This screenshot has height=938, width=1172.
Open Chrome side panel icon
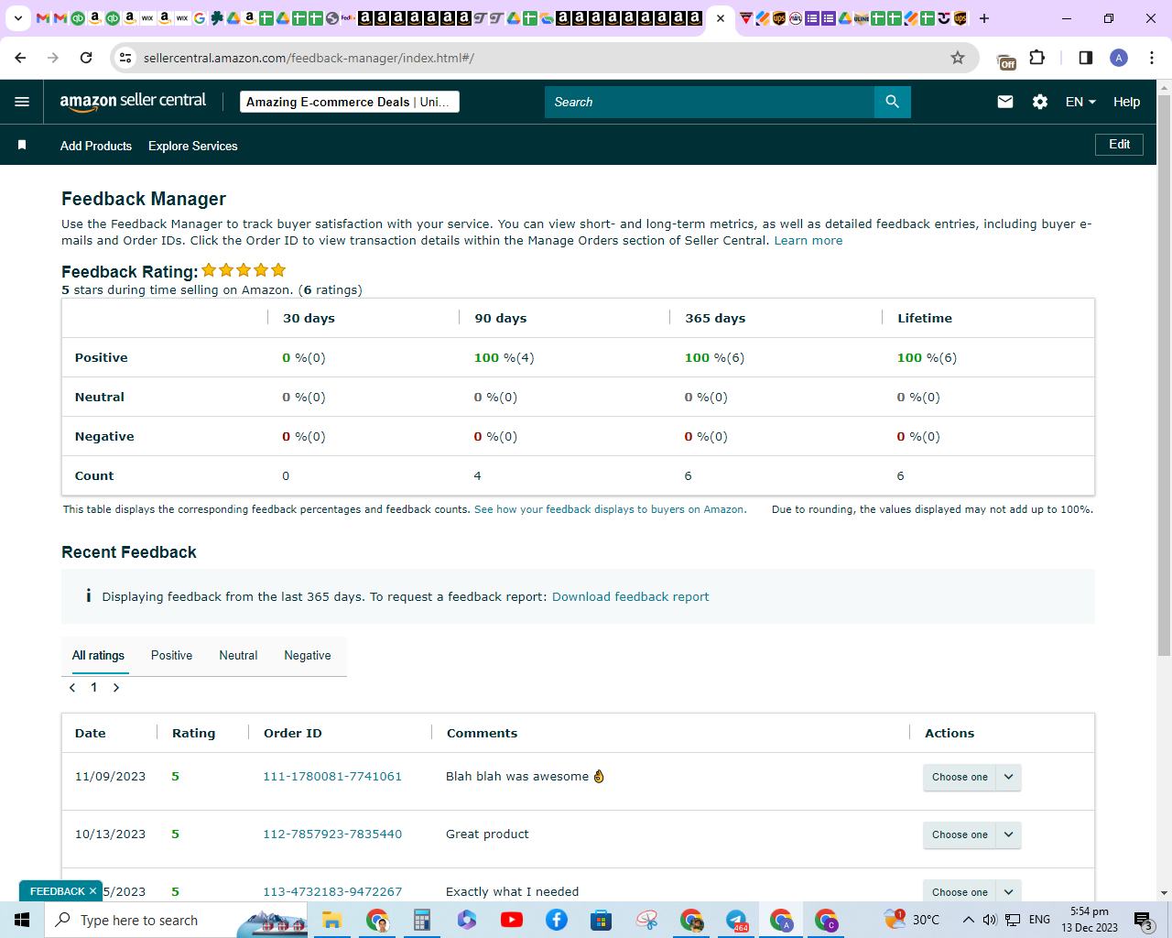1086,58
